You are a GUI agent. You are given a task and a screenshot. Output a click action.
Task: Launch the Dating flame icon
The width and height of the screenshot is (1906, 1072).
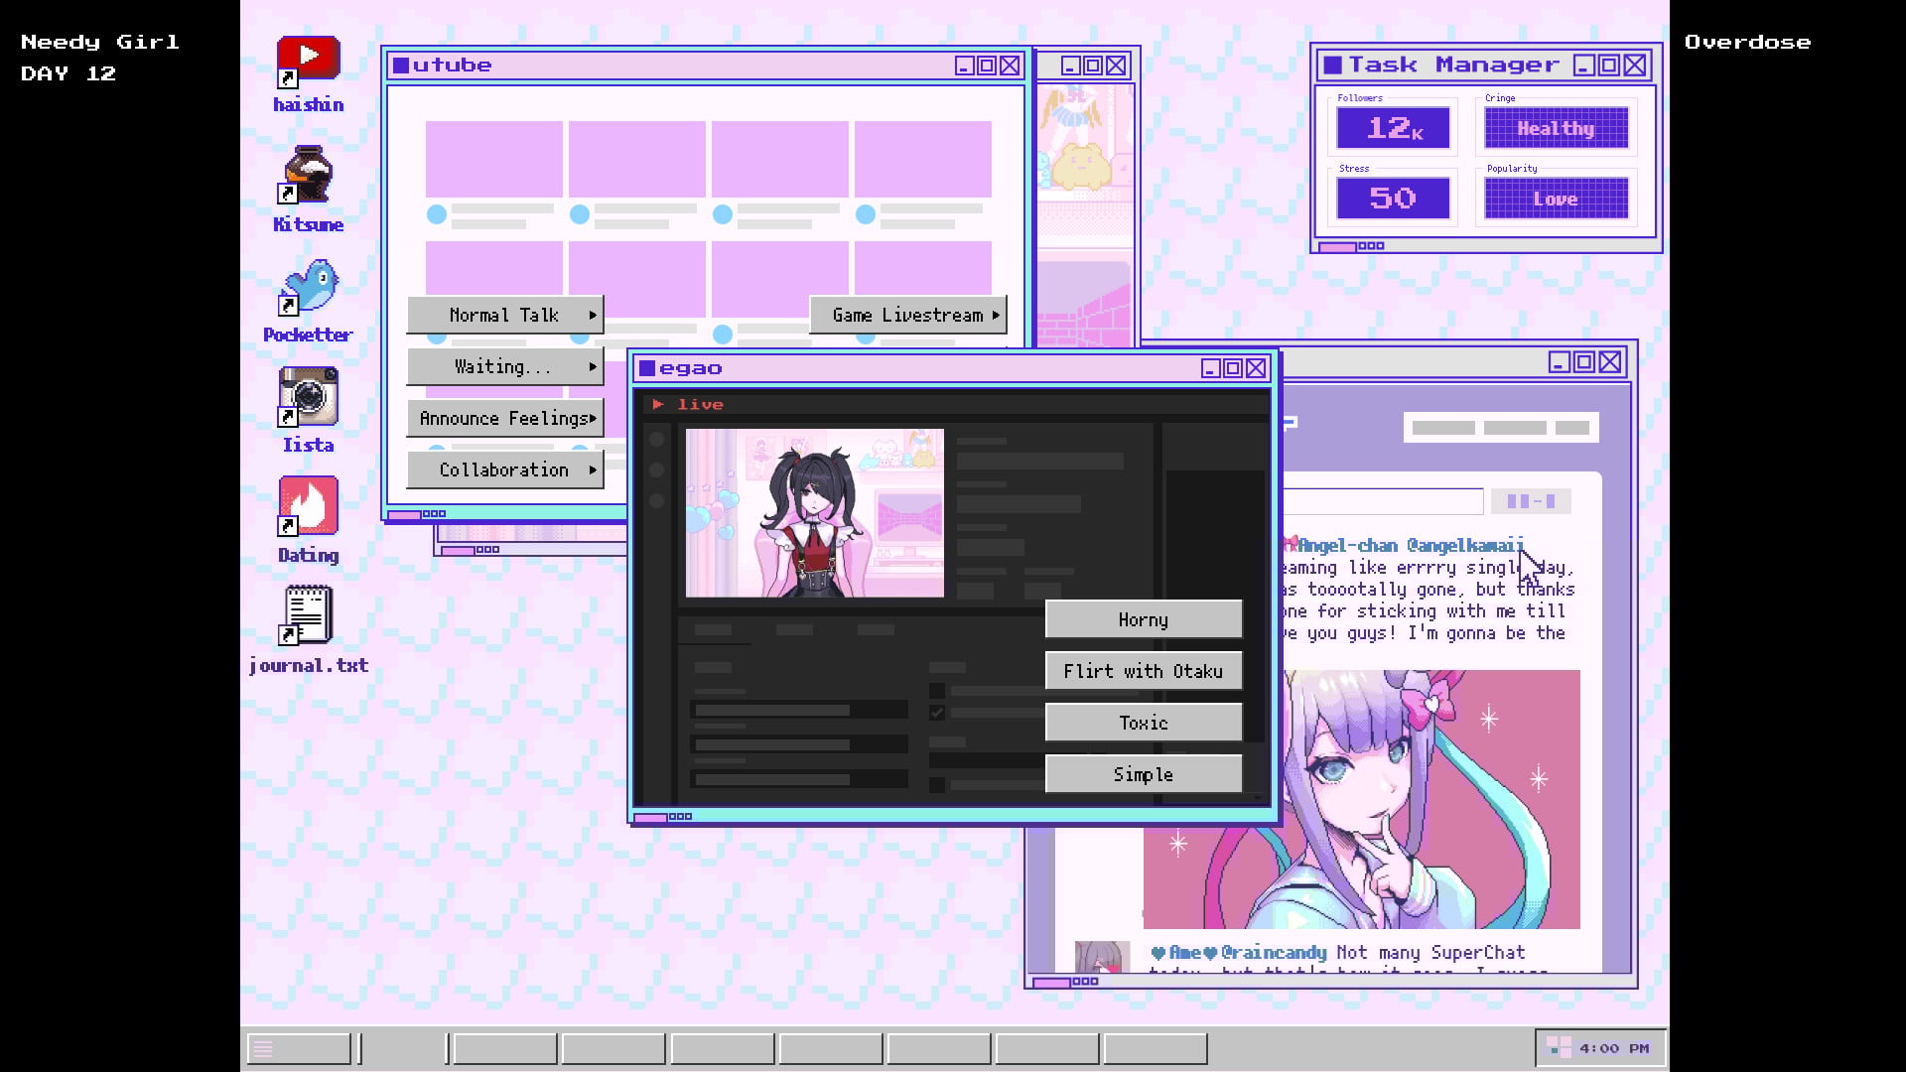tap(308, 506)
